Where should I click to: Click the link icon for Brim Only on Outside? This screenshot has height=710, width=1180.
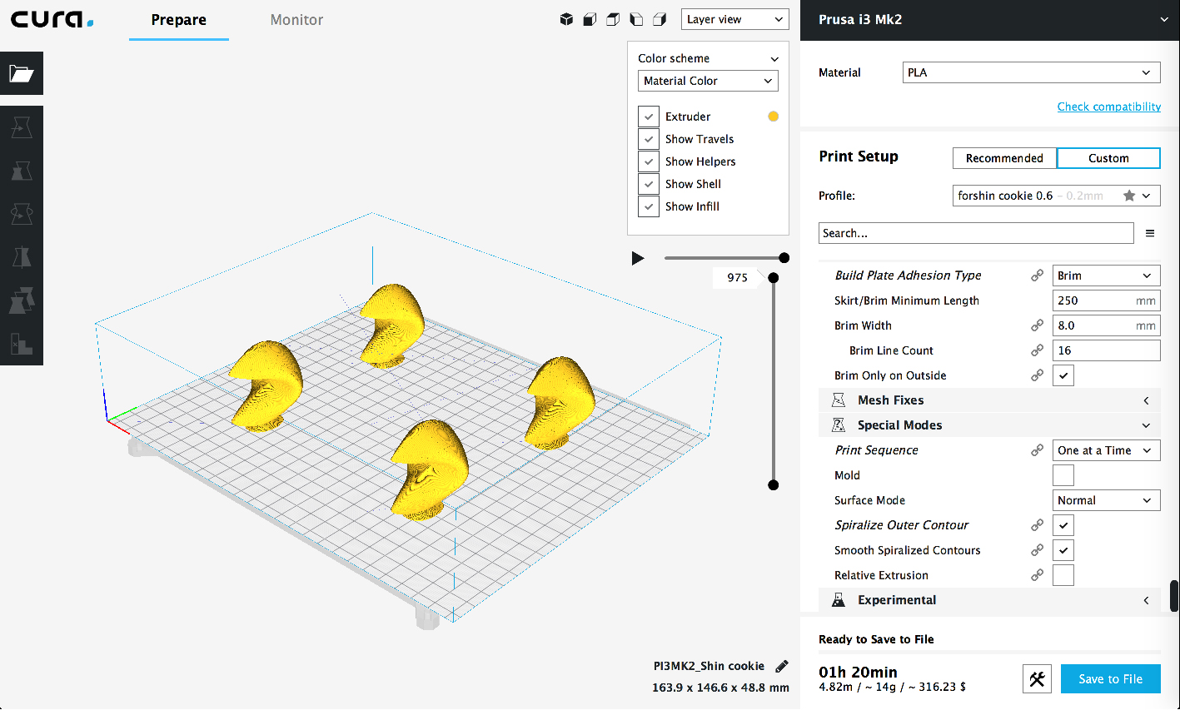(1037, 375)
